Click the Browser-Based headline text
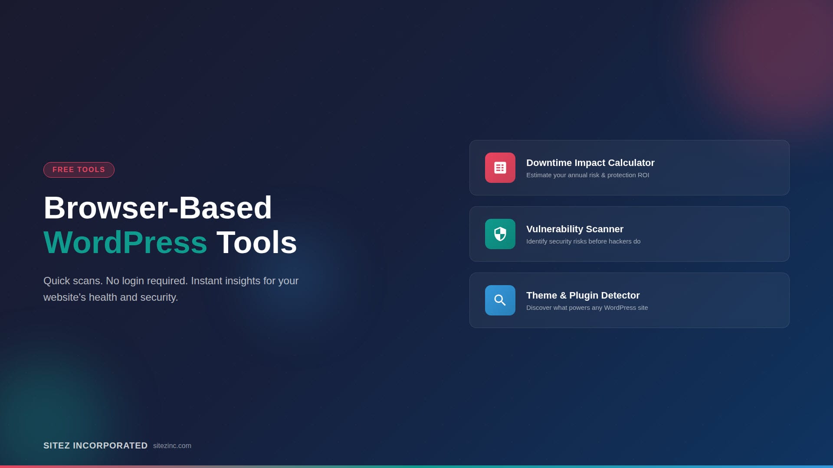Image resolution: width=833 pixels, height=468 pixels. tap(158, 208)
